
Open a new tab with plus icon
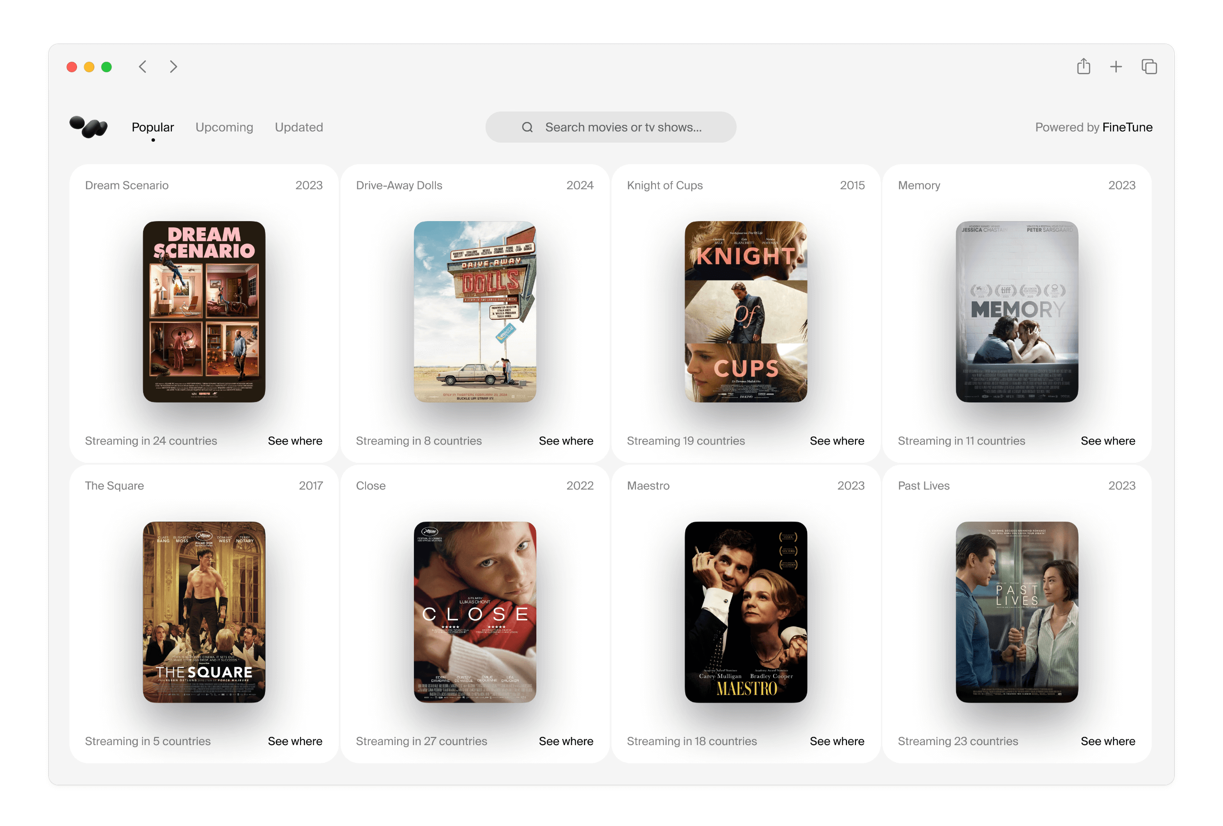tap(1116, 67)
